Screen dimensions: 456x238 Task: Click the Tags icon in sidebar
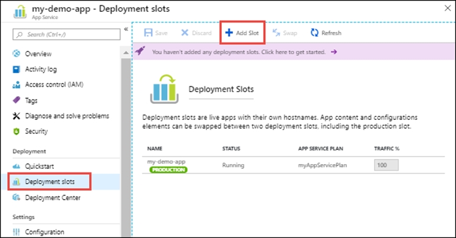pyautogui.click(x=17, y=100)
